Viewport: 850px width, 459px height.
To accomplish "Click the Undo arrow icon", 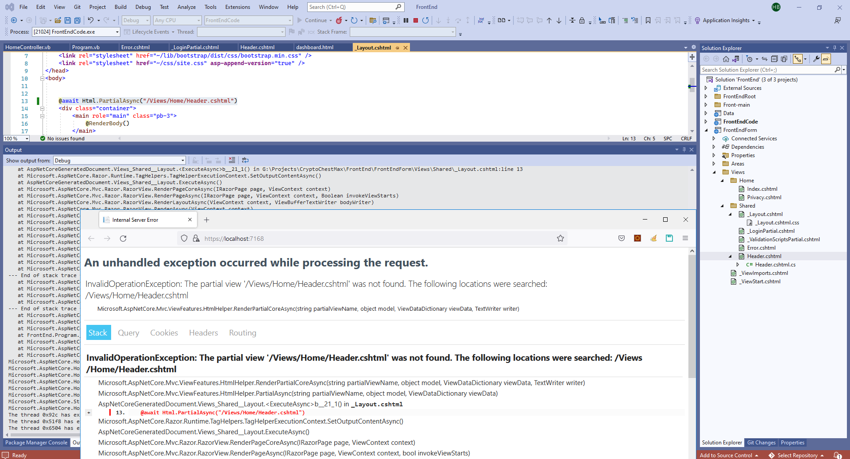I will pos(91,20).
